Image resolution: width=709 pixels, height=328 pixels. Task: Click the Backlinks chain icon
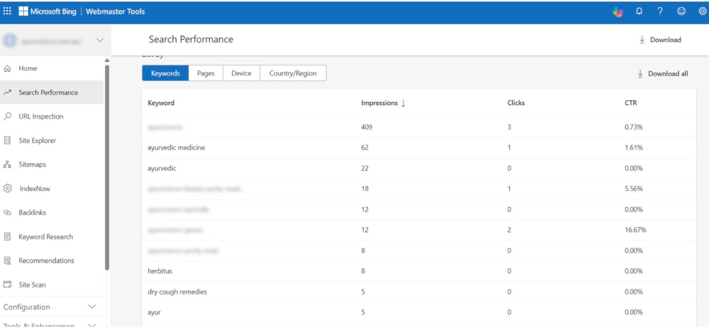[8, 213]
